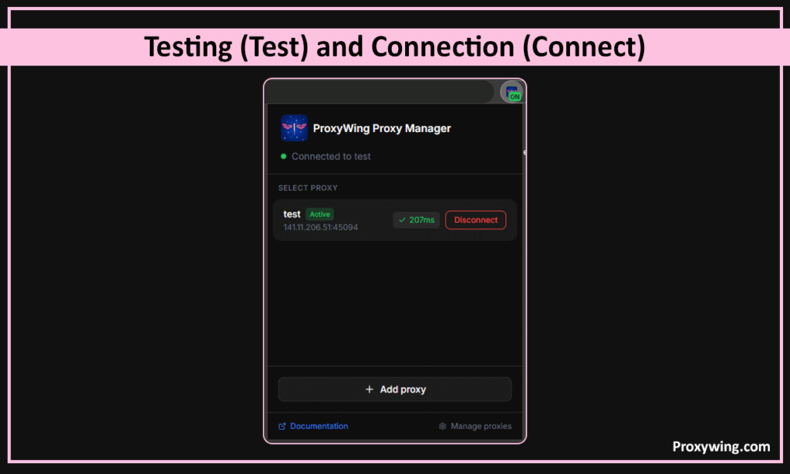Click the proxy address 141.11.206.51:45094
The image size is (790, 474).
pos(320,227)
